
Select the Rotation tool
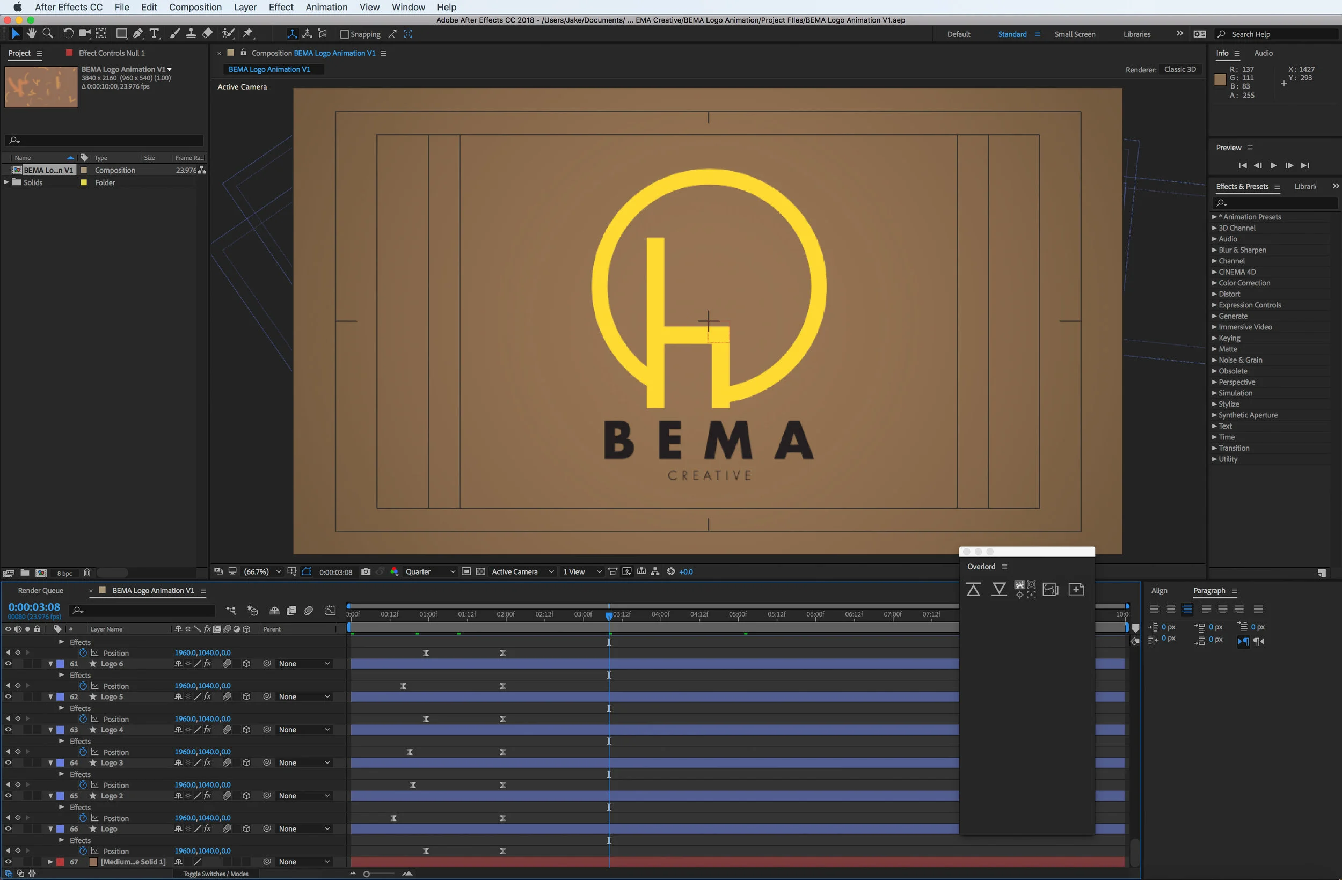tap(68, 34)
